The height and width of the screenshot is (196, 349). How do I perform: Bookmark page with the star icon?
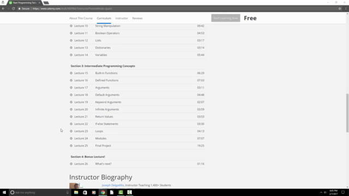click(340, 9)
